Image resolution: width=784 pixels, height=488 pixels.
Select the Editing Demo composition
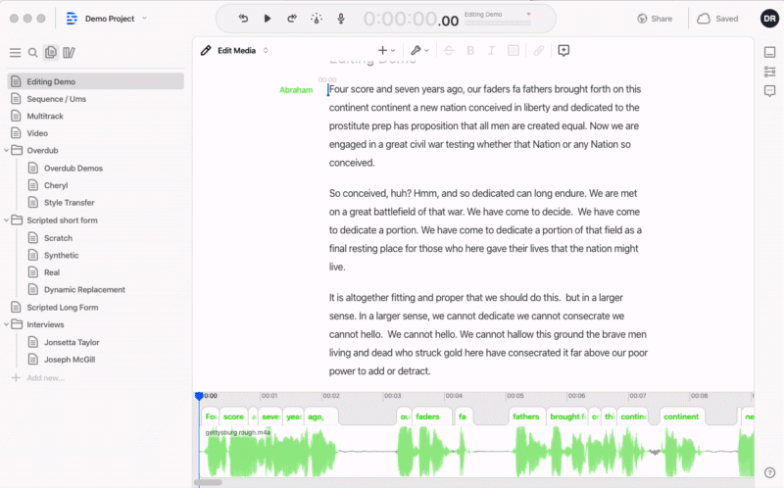[x=96, y=81]
